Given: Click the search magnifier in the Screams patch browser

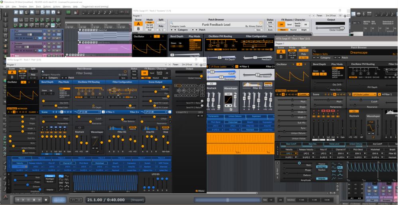Looking at the screenshot, I should coord(171,23).
